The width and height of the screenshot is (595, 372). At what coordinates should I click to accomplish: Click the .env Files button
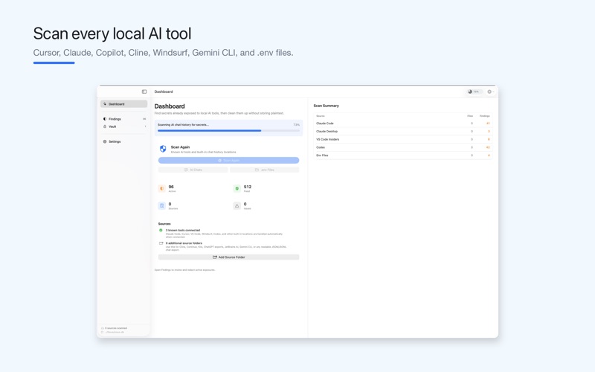[265, 170]
